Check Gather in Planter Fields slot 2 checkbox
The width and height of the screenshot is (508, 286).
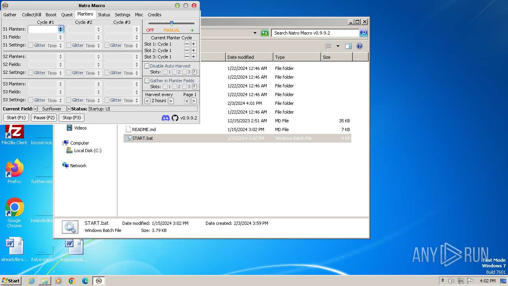click(175, 87)
